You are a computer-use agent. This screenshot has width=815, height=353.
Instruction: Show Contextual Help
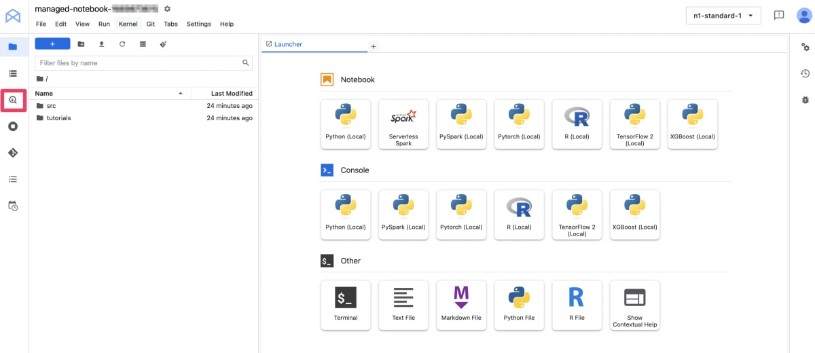[634, 305]
